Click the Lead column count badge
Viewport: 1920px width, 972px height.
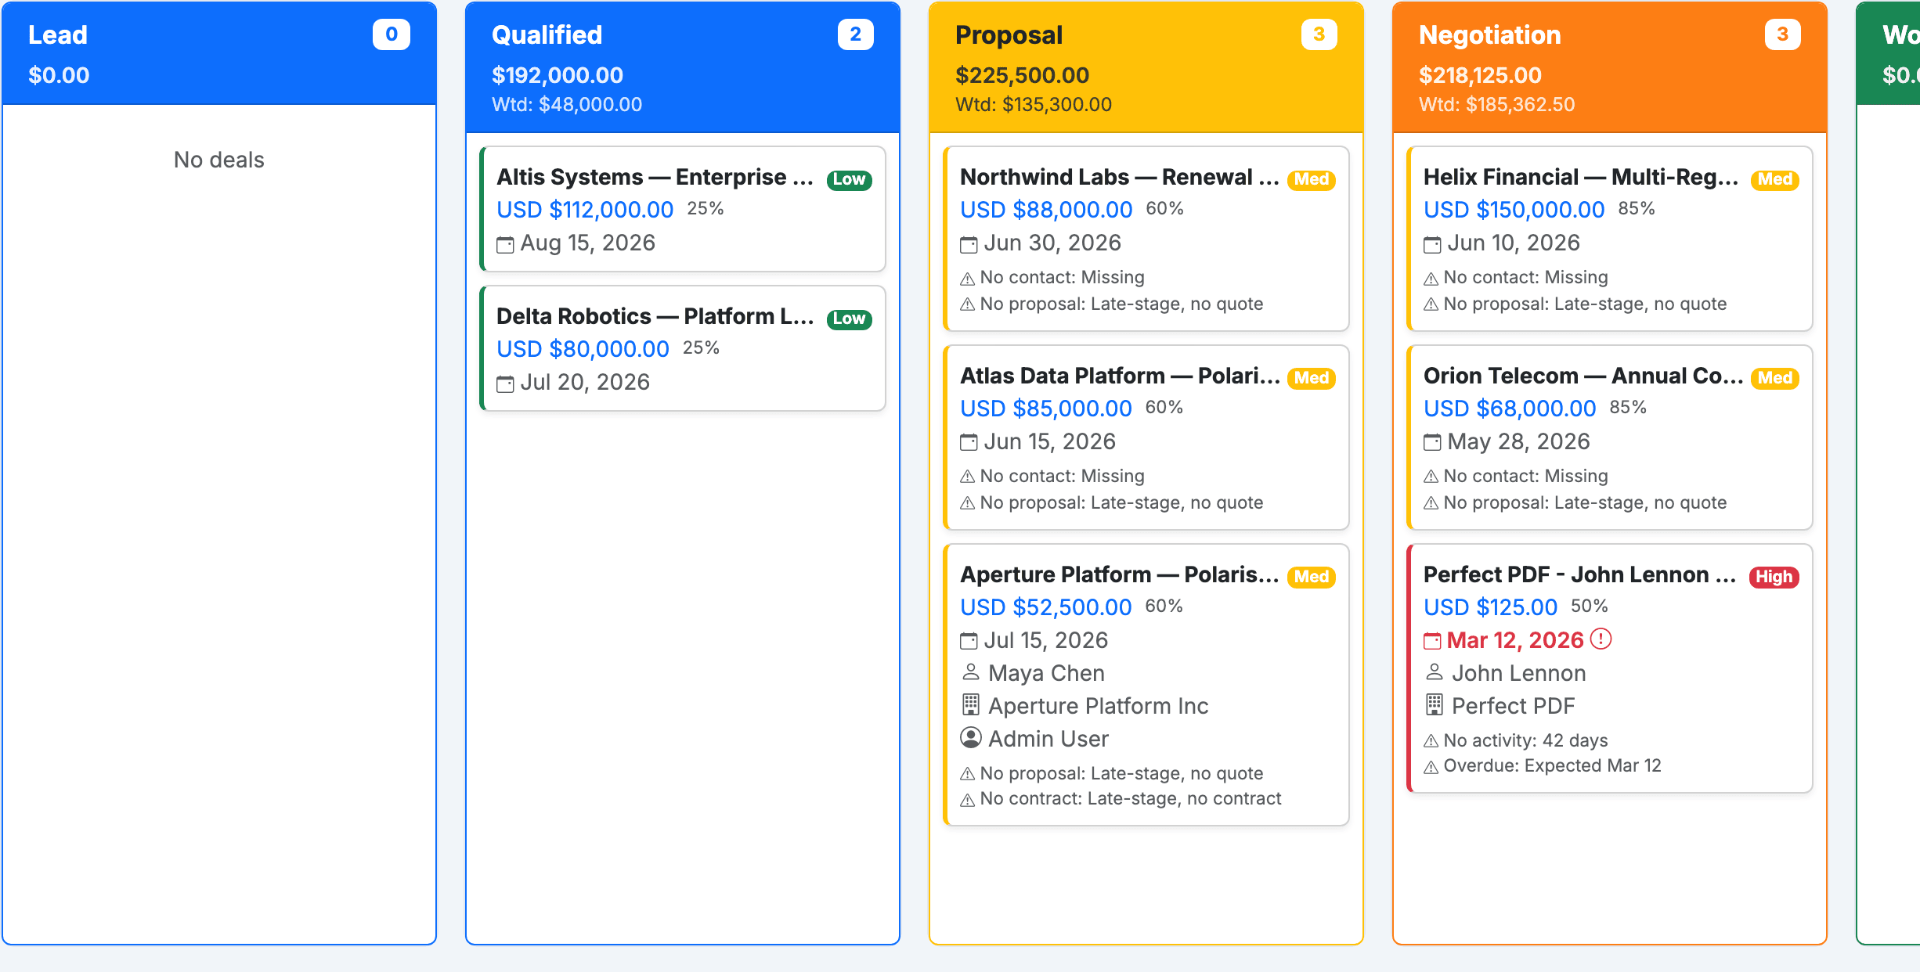(x=392, y=34)
